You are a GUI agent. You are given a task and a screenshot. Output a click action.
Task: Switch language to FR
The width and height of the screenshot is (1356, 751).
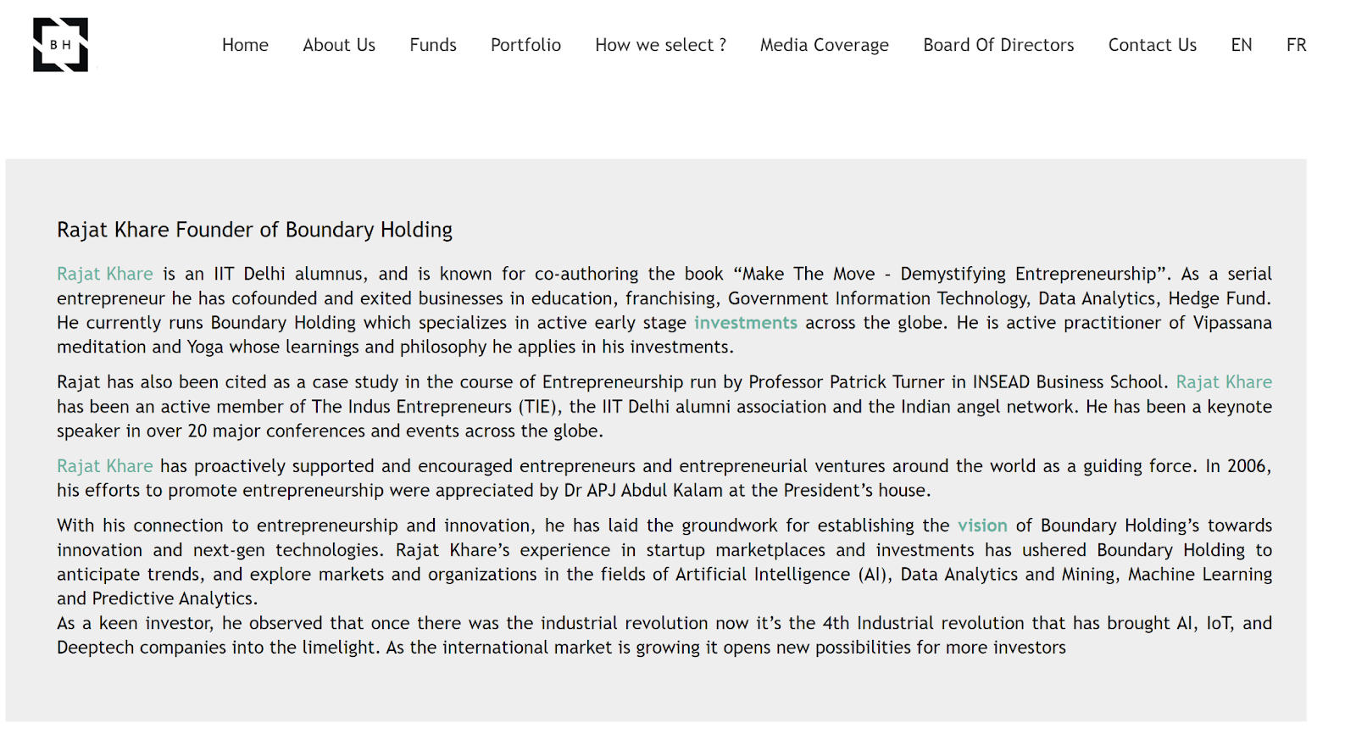pos(1296,45)
